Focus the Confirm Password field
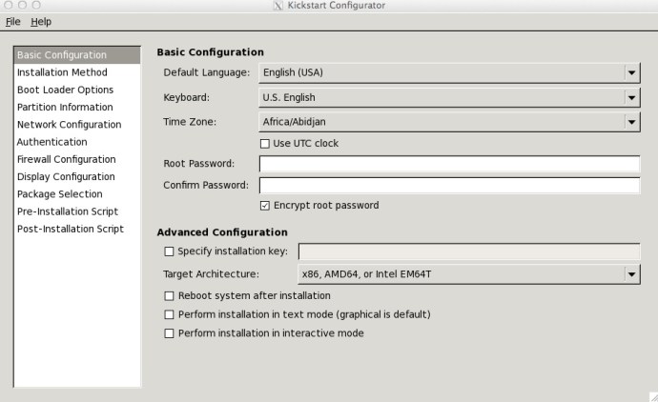The height and width of the screenshot is (402, 658). click(449, 185)
